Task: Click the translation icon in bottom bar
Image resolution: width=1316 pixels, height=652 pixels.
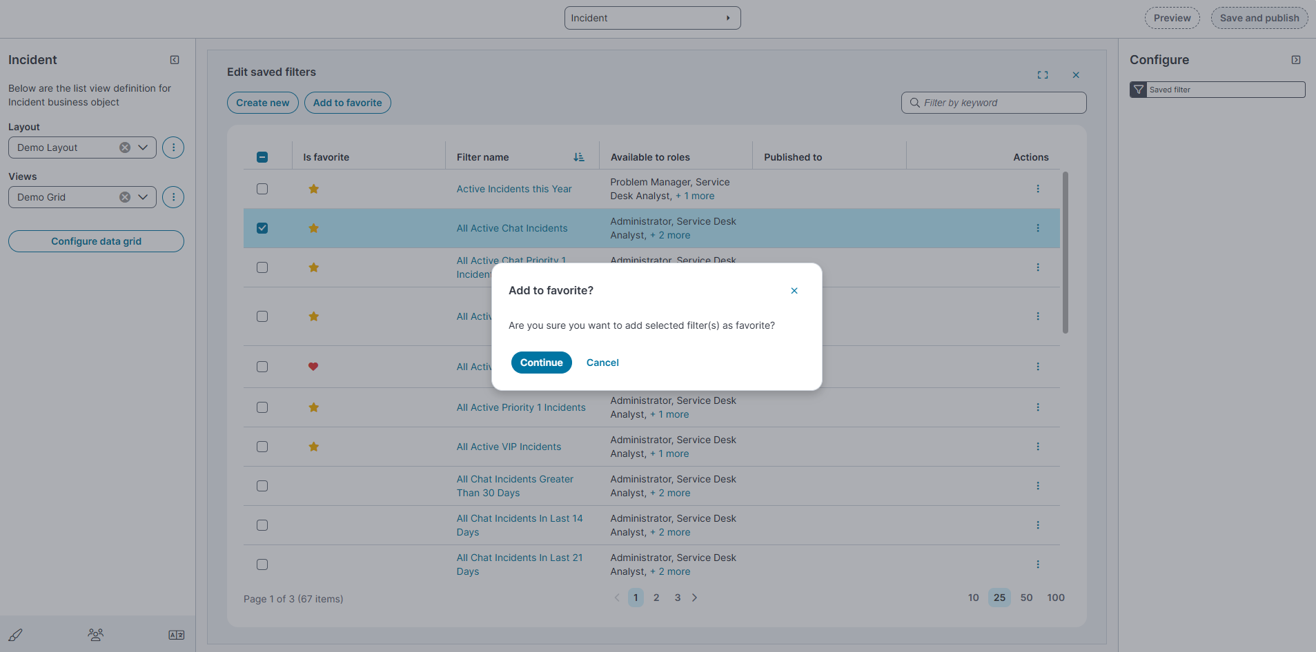Action: click(176, 635)
